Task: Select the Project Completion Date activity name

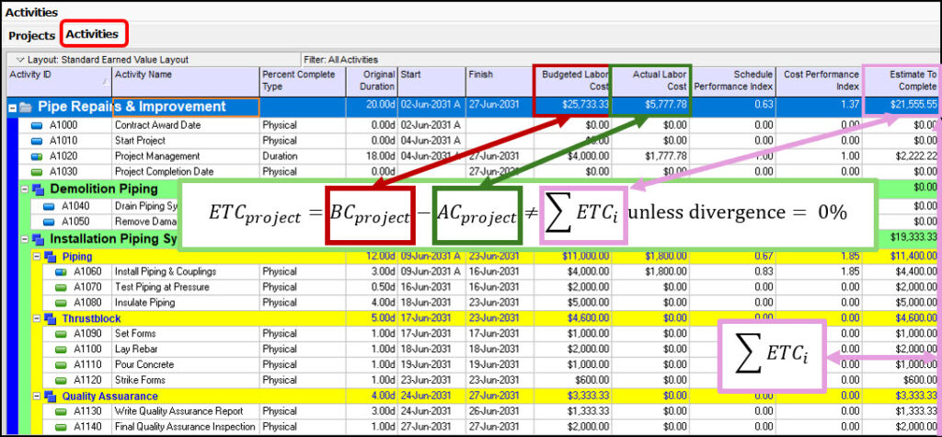Action: [164, 172]
